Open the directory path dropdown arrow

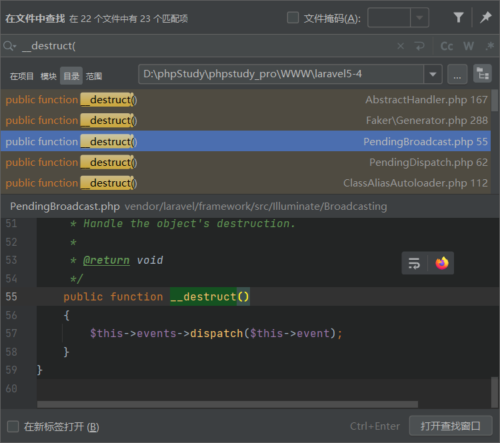[433, 75]
